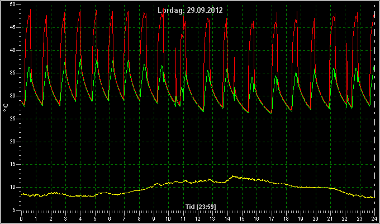
Task: Click the 15 value on temperature axis
Action: pos(13,165)
